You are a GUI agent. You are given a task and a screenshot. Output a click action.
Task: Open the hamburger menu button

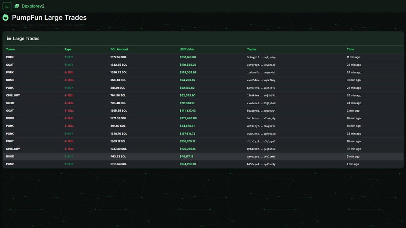tap(7, 6)
